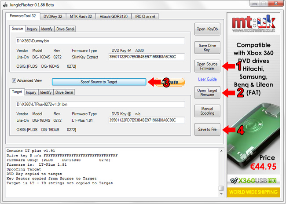Select the Target panel Identify tab
The height and width of the screenshot is (204, 286).
click(46, 92)
